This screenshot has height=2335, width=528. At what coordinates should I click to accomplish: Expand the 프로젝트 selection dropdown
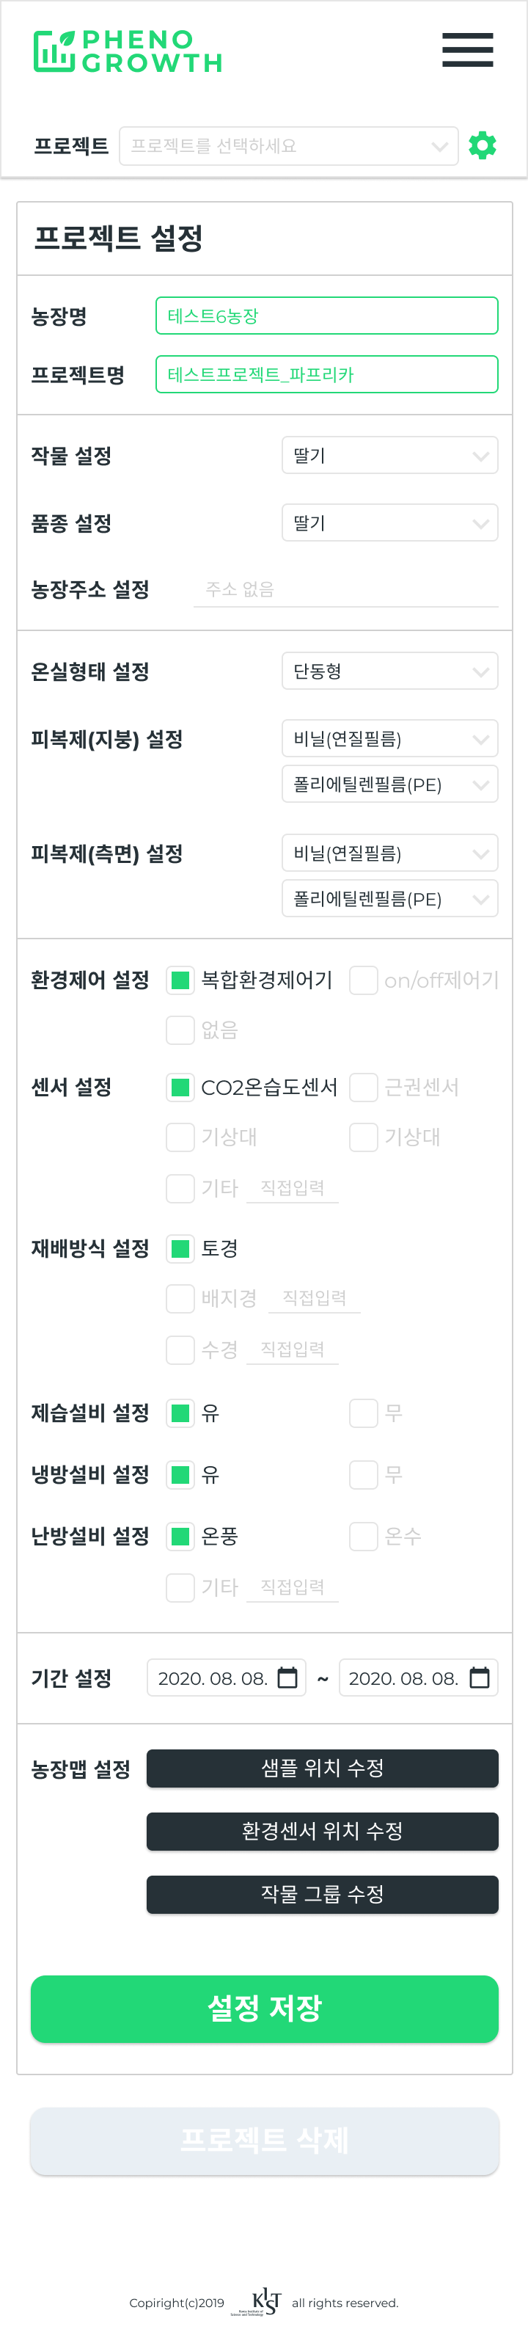coord(288,146)
